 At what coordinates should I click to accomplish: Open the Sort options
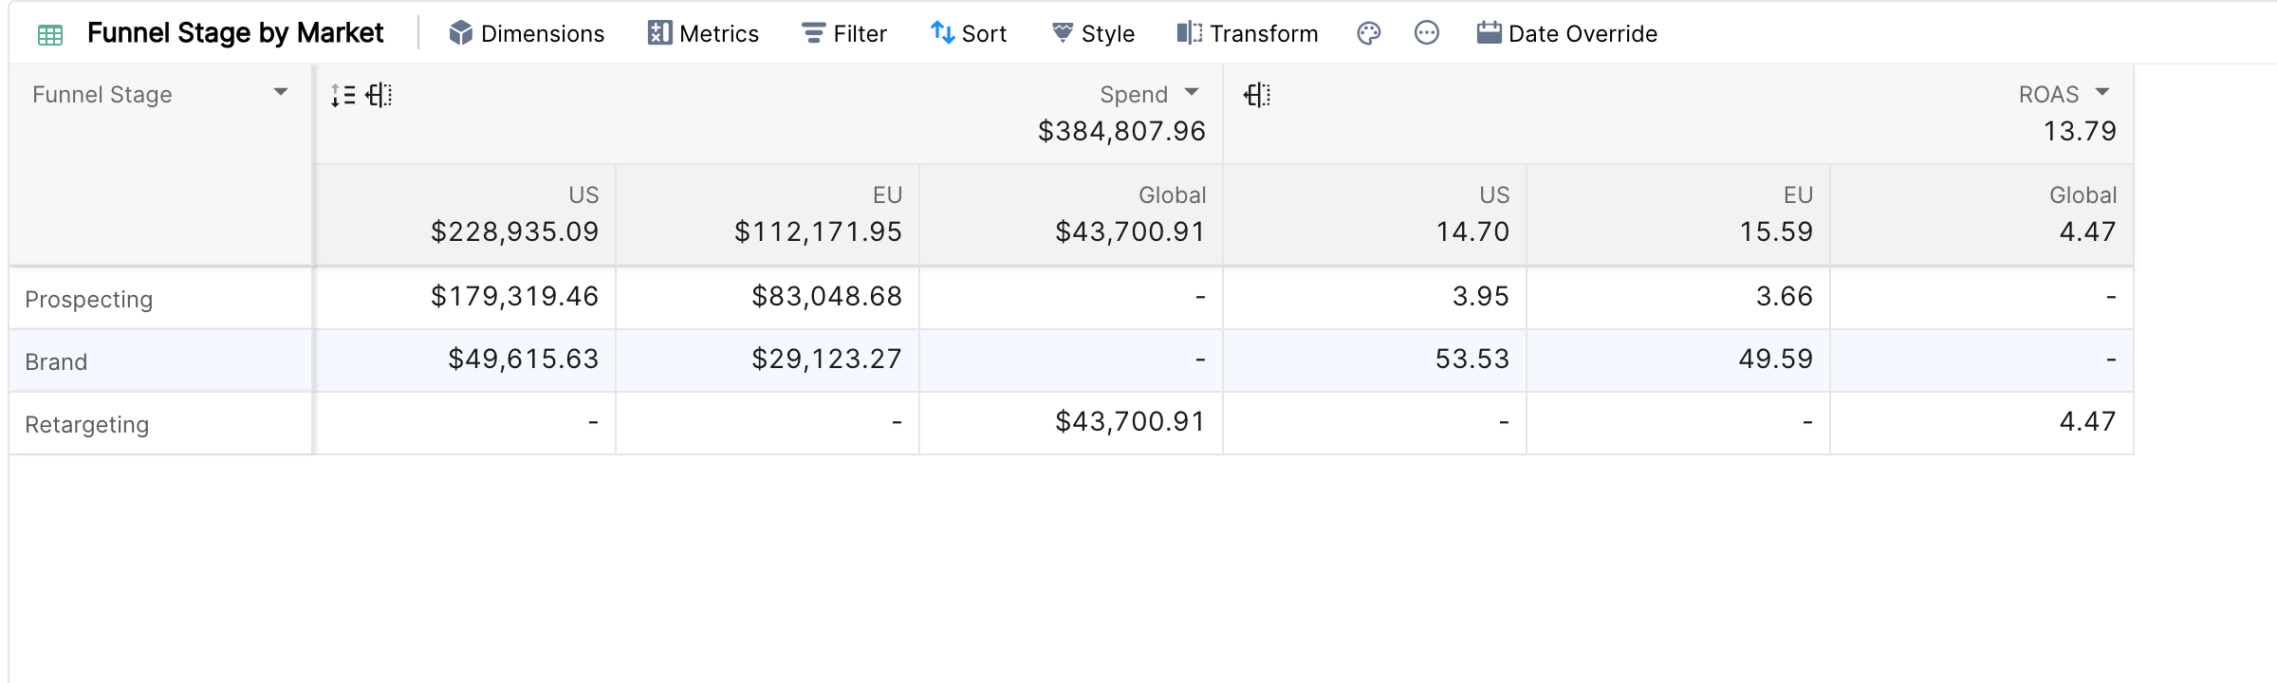(969, 33)
